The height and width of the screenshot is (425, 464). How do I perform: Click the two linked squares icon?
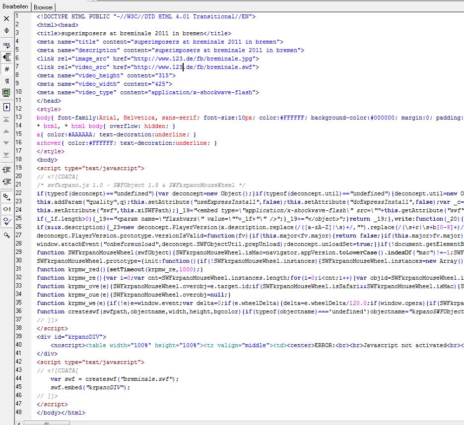[x=6, y=196]
